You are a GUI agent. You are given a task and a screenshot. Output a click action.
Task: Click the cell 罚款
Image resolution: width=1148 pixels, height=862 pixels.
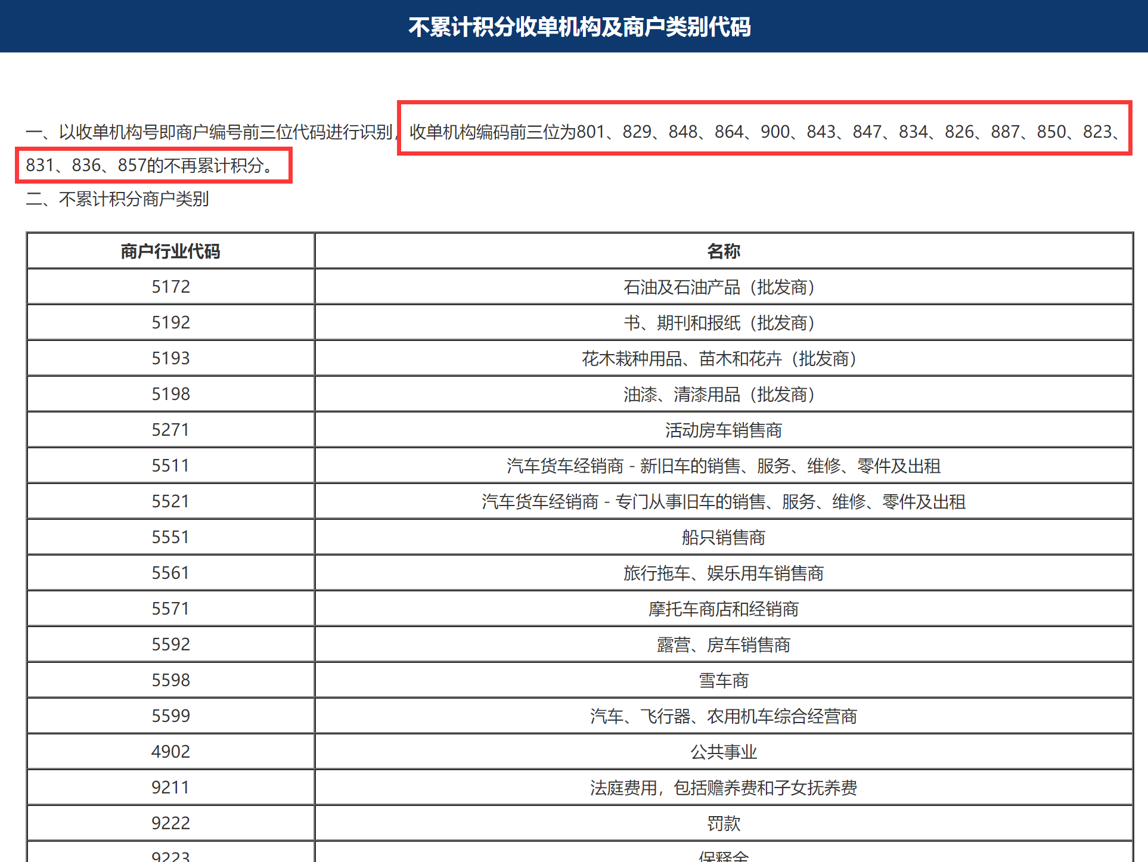[724, 823]
